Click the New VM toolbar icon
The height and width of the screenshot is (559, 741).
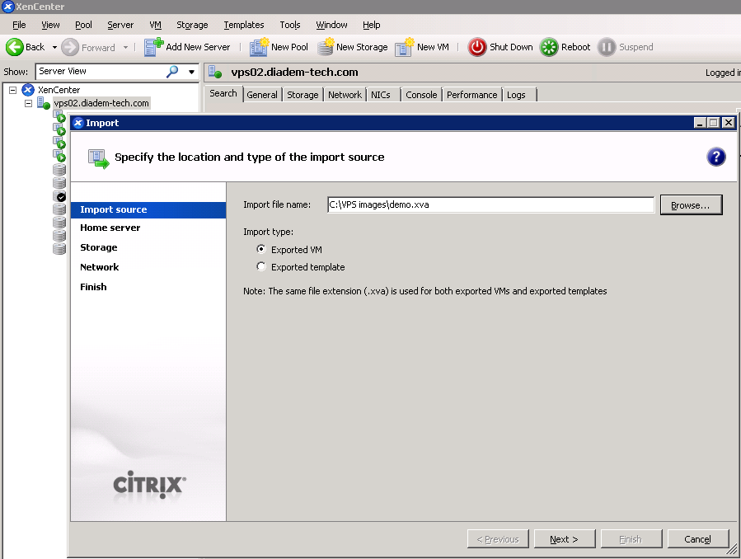[x=405, y=47]
